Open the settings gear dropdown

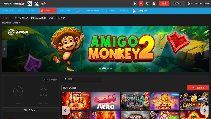tap(190, 4)
